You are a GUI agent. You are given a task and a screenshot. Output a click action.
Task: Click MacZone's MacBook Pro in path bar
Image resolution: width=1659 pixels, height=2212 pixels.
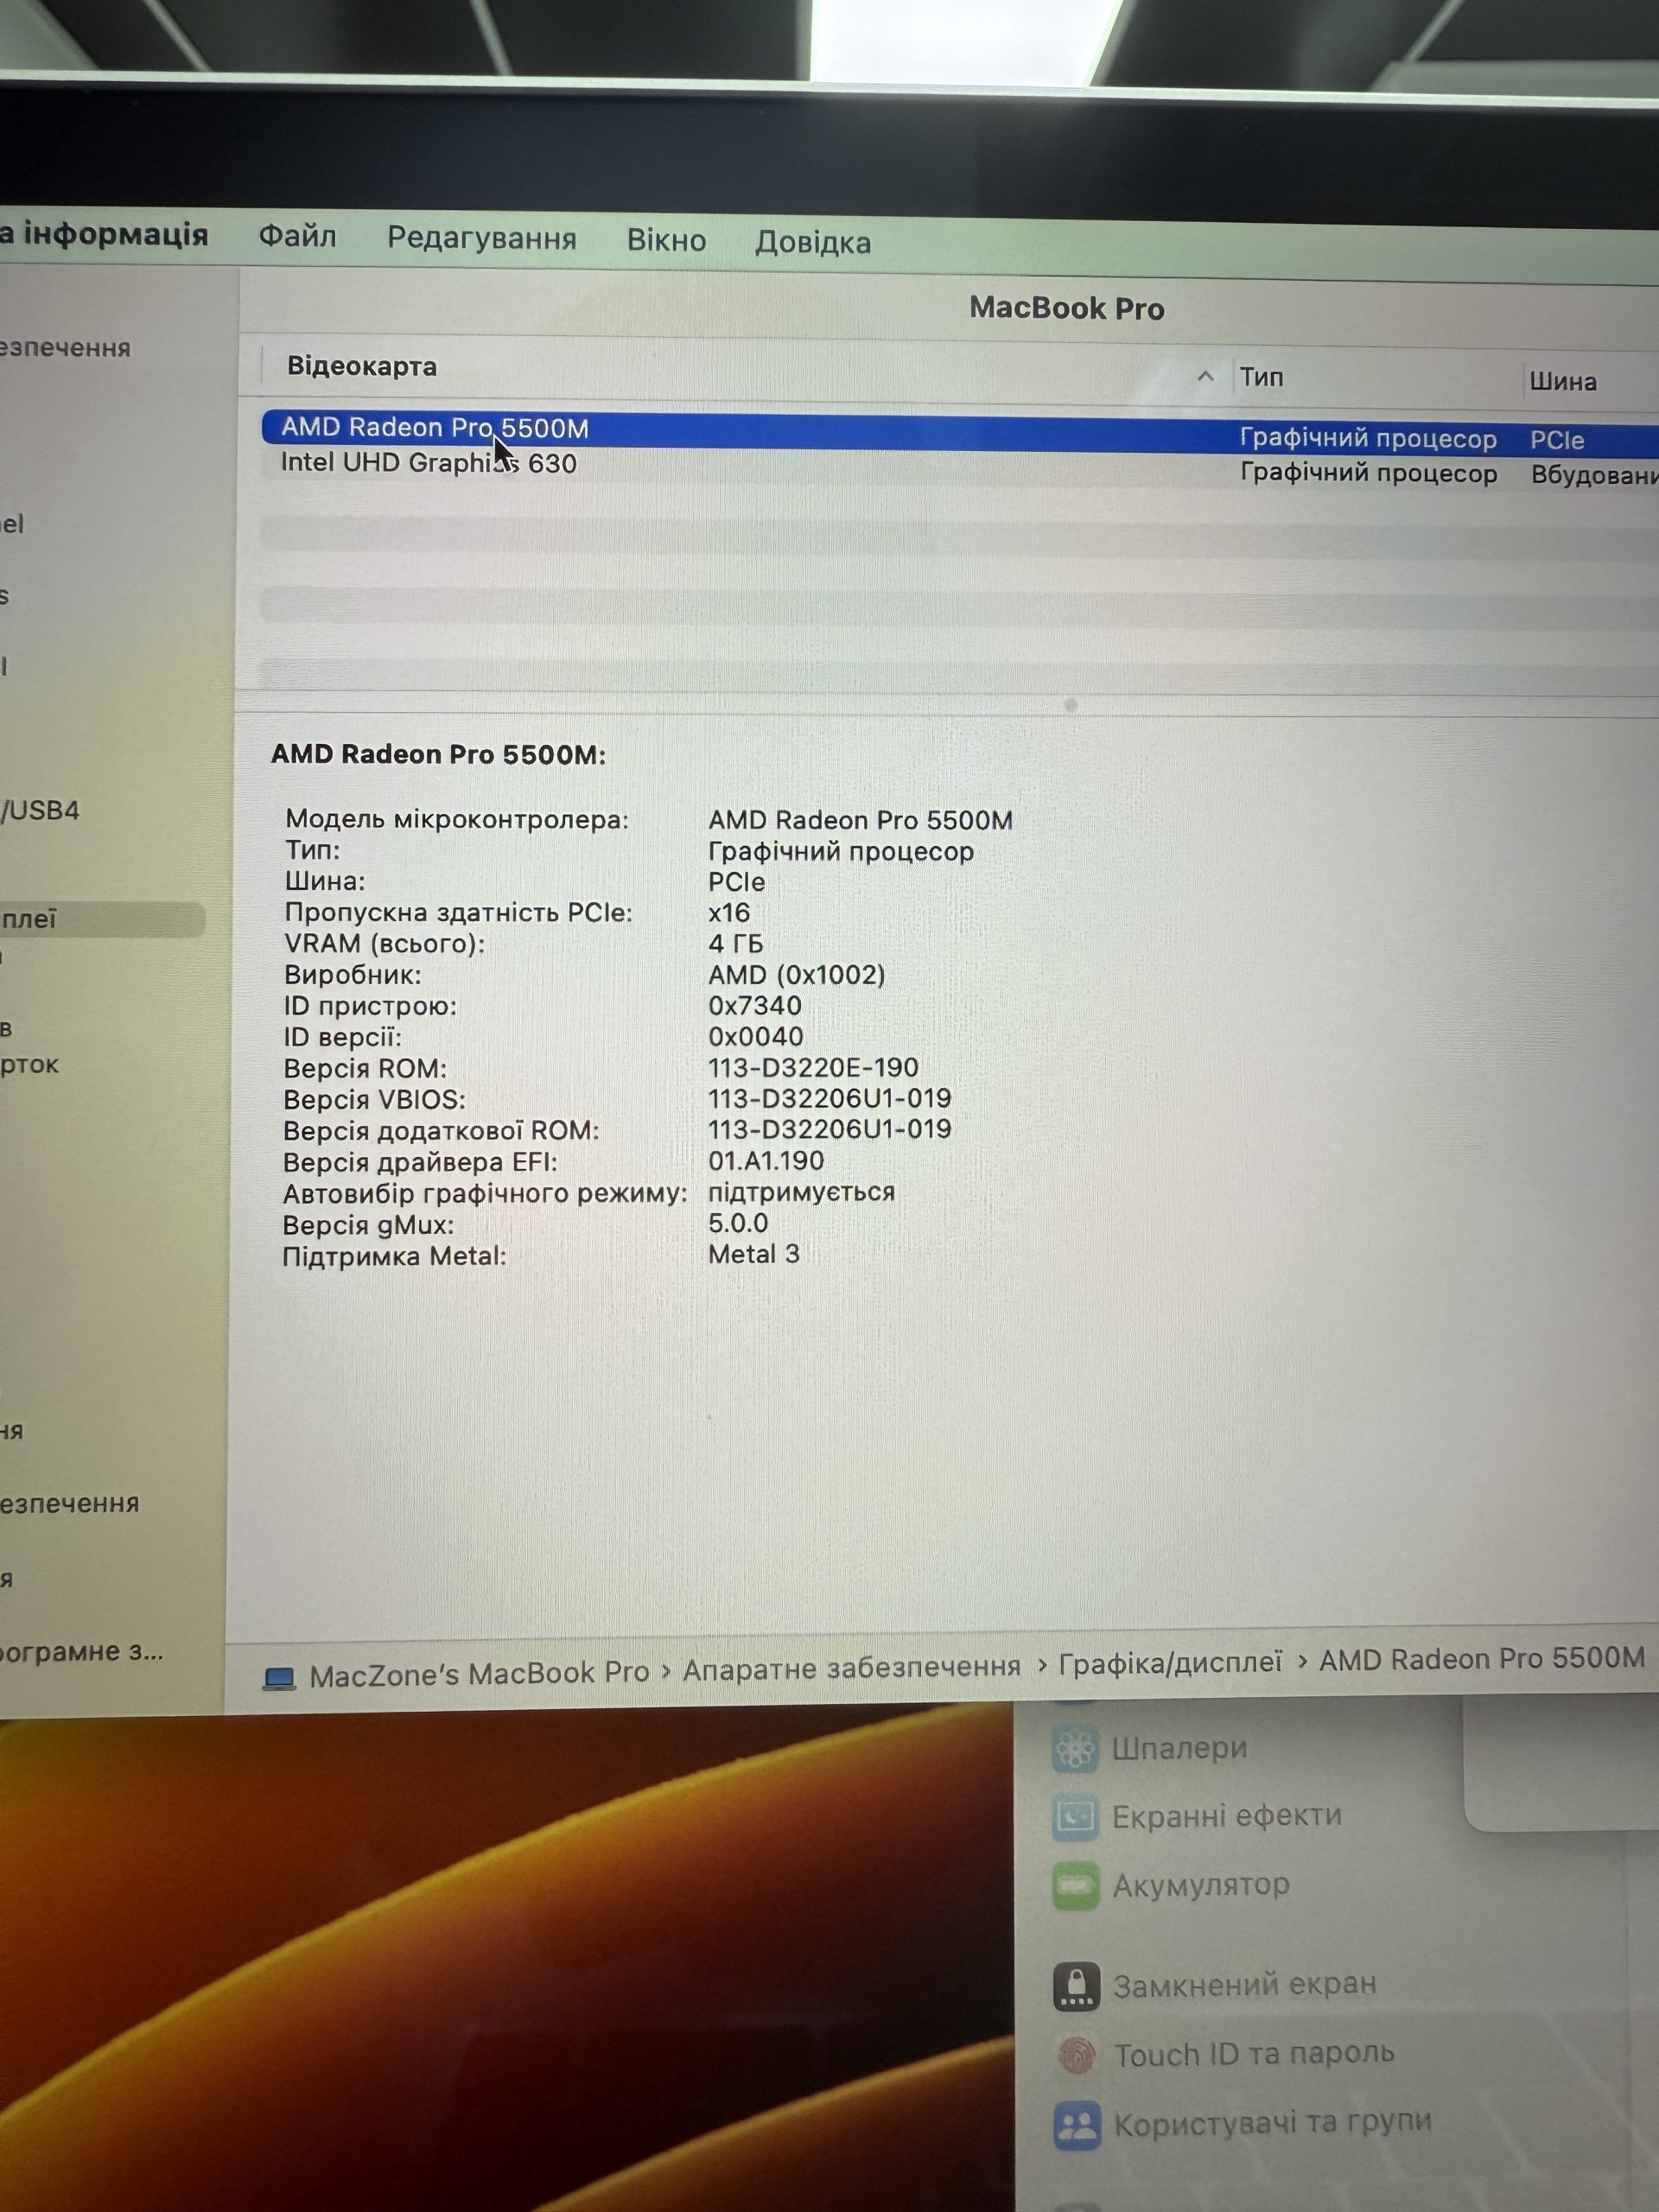[479, 1673]
